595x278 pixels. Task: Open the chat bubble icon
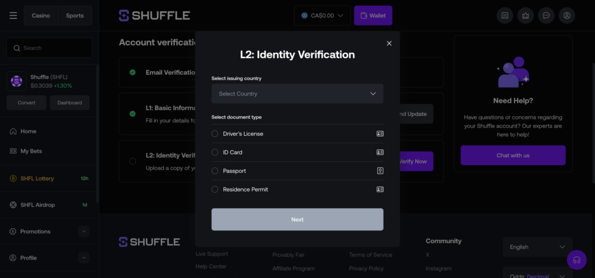pyautogui.click(x=546, y=16)
